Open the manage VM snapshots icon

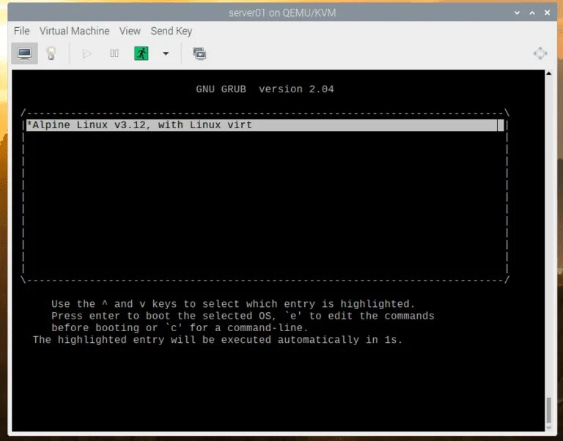pos(199,53)
